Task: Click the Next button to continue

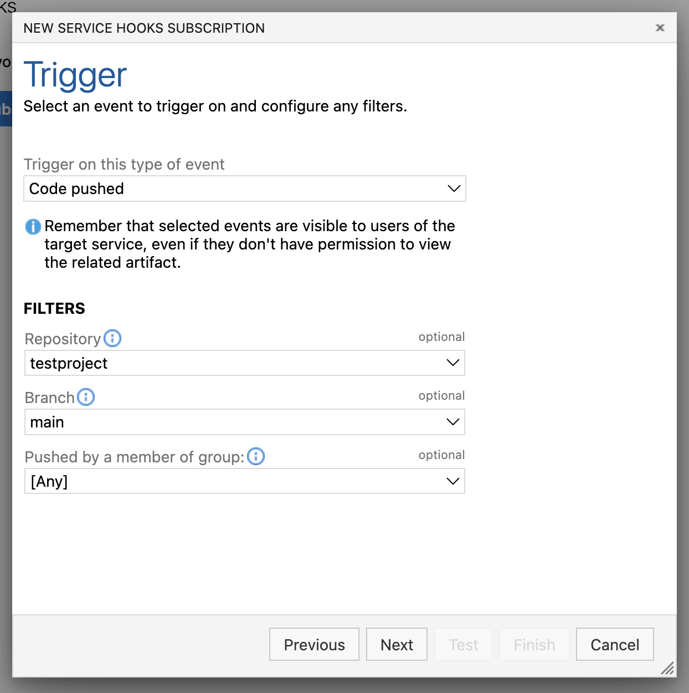Action: coord(397,644)
